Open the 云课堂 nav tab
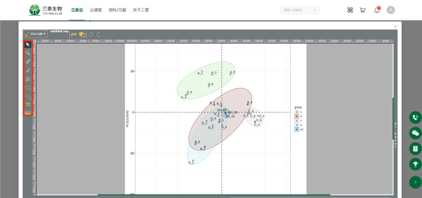 click(96, 10)
